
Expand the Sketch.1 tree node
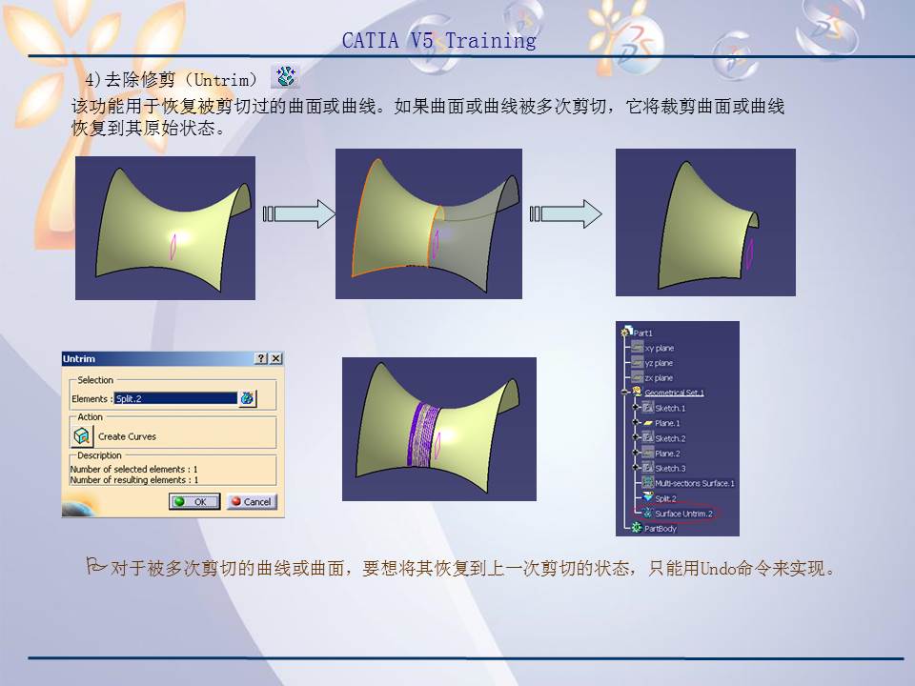tap(636, 408)
